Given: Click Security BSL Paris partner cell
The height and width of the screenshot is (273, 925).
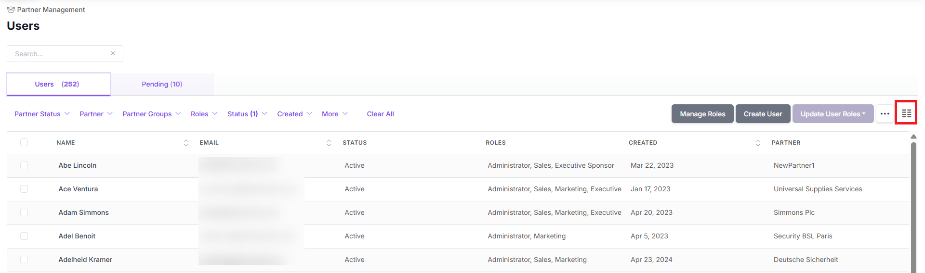Looking at the screenshot, I should pyautogui.click(x=803, y=236).
